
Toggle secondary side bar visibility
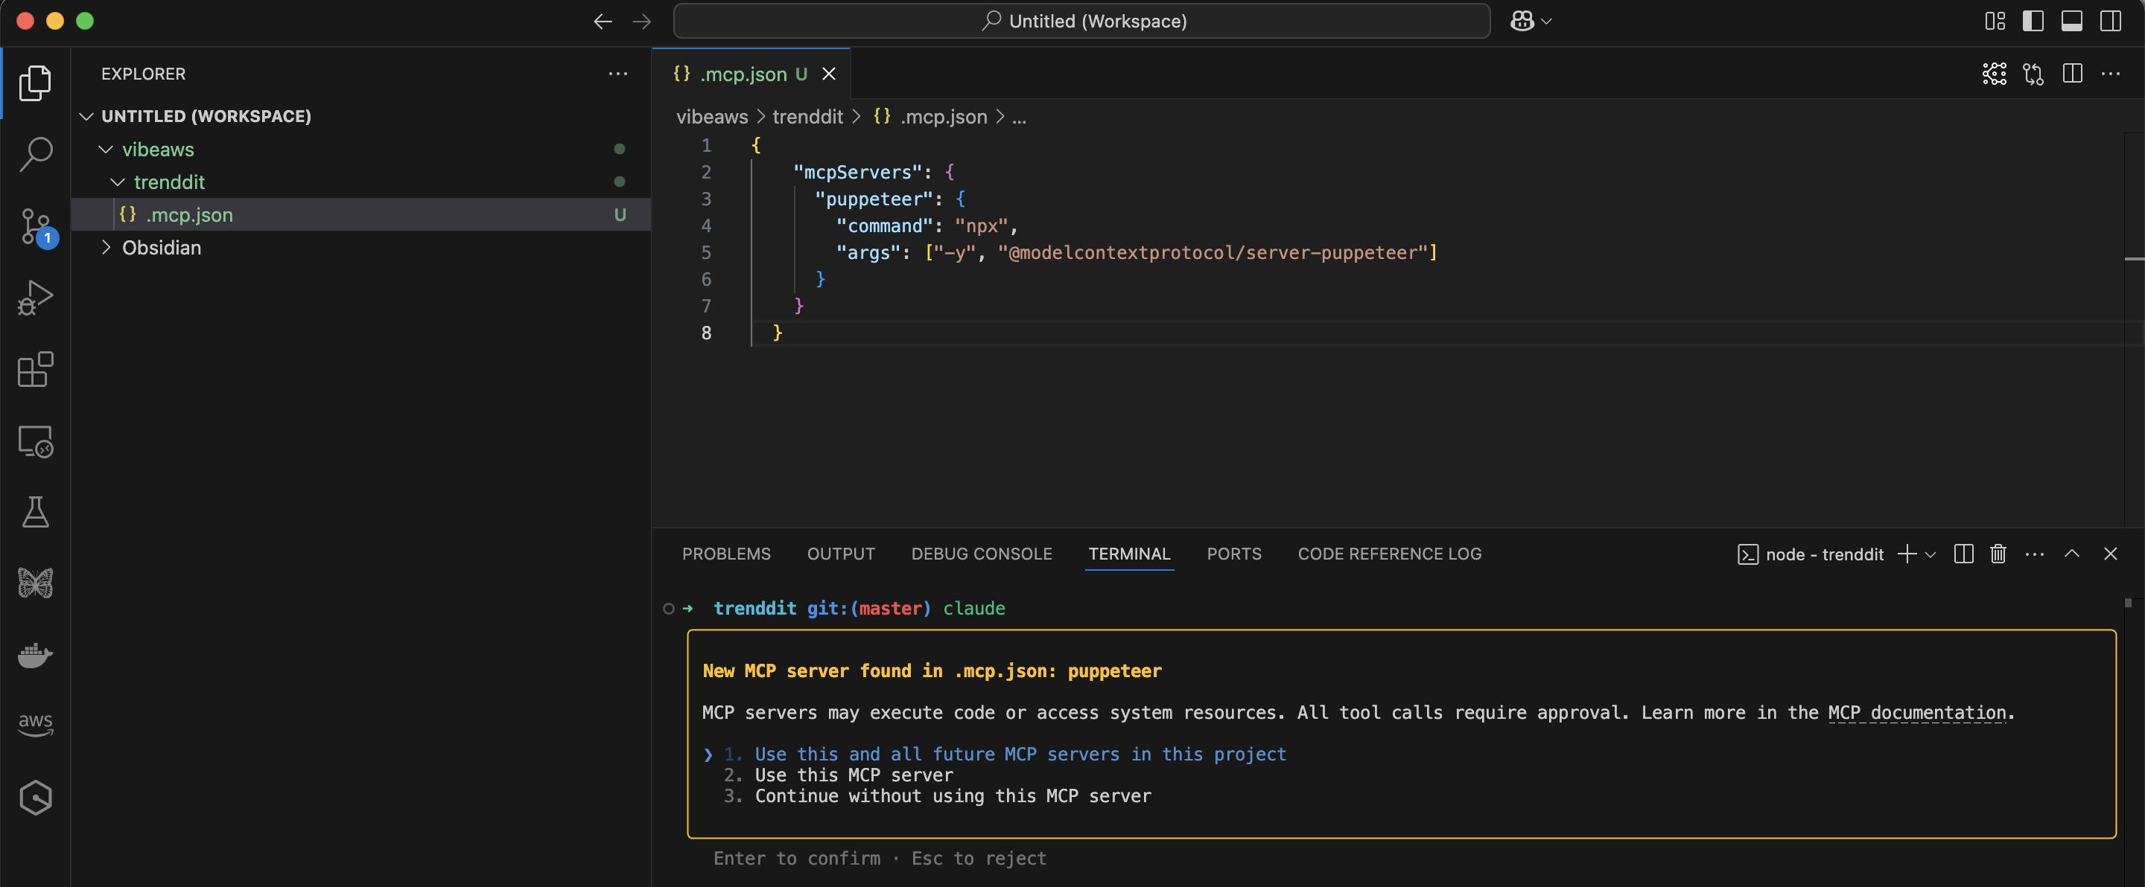(x=2110, y=21)
